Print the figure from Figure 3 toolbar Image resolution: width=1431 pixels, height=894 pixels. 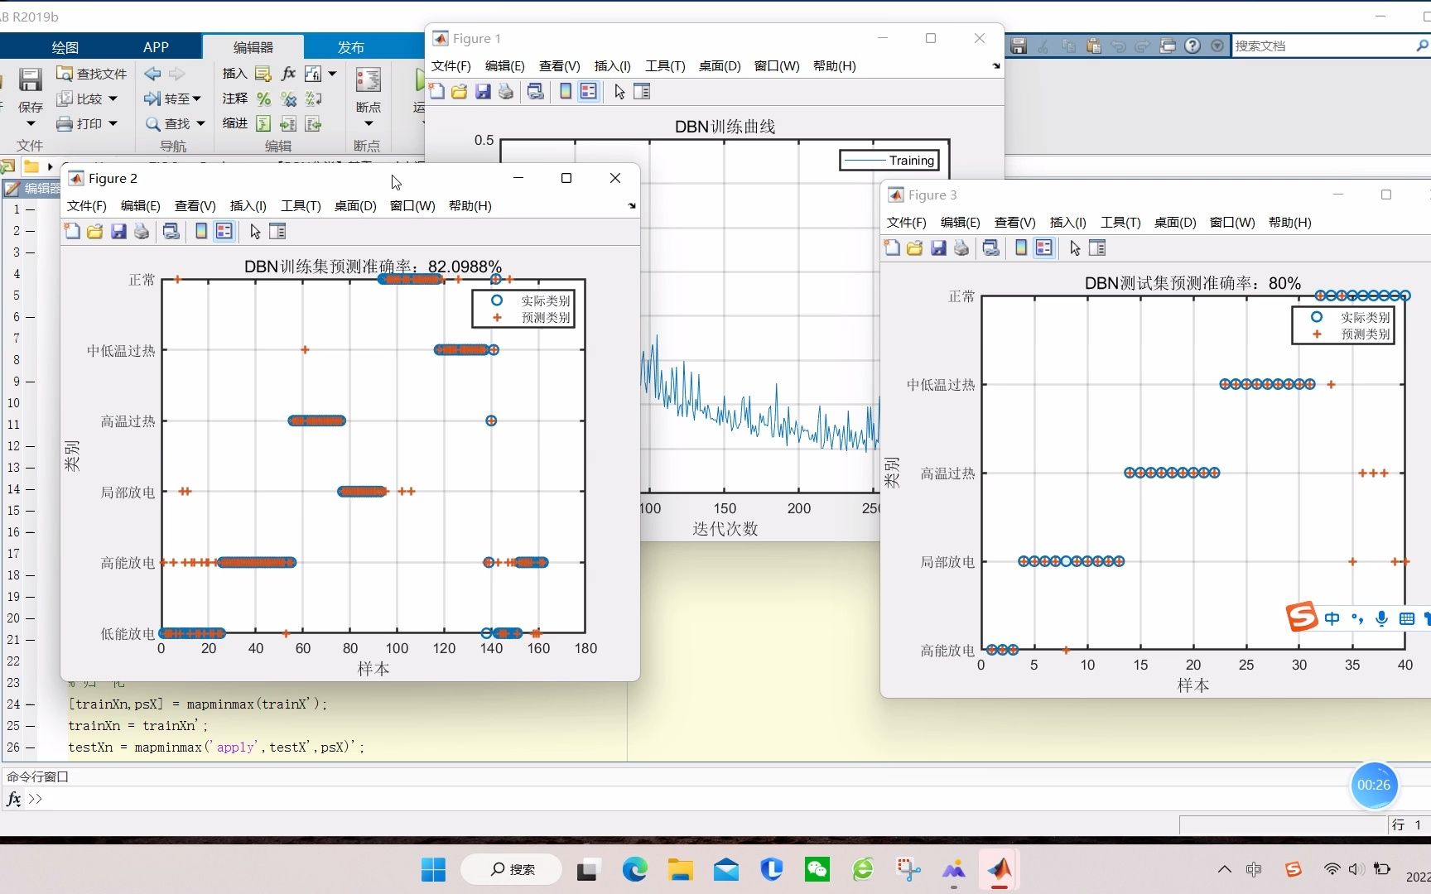tap(961, 248)
